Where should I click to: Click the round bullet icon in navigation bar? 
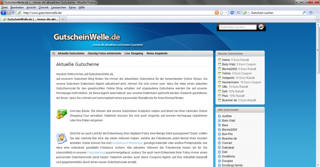click(x=53, y=53)
